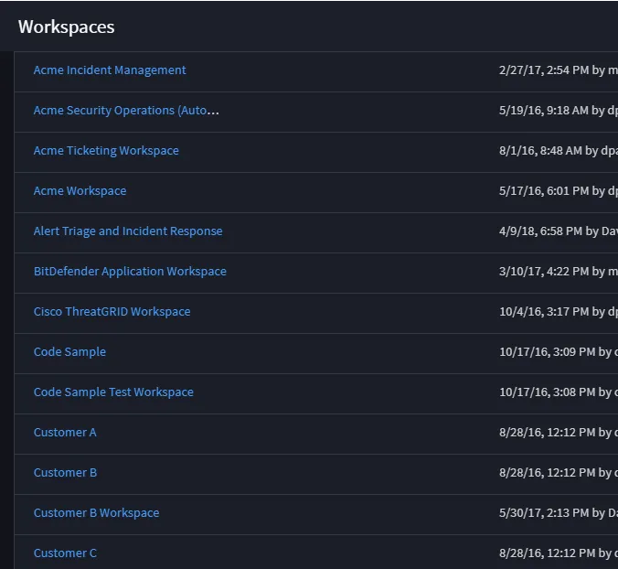
Task: Open the Acme Incident Management workspace
Action: click(x=110, y=70)
